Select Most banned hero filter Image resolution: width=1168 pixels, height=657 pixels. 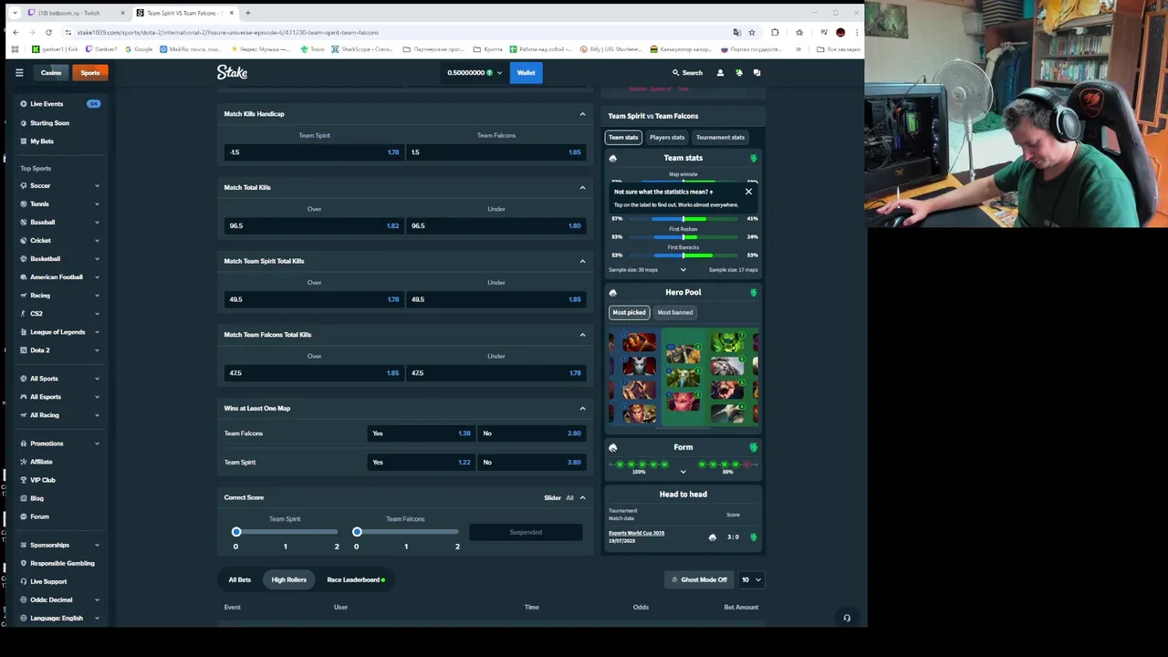(x=675, y=312)
